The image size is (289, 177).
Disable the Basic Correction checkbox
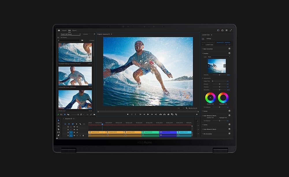click(x=229, y=49)
